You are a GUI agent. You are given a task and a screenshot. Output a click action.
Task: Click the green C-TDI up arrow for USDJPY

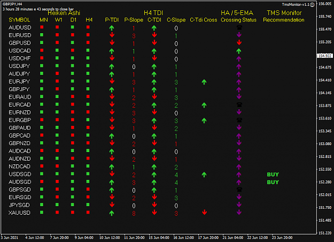coord(154,66)
